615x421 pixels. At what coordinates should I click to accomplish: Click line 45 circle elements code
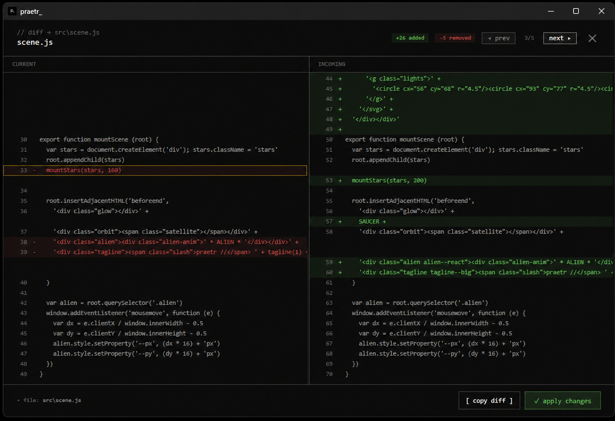462,89
